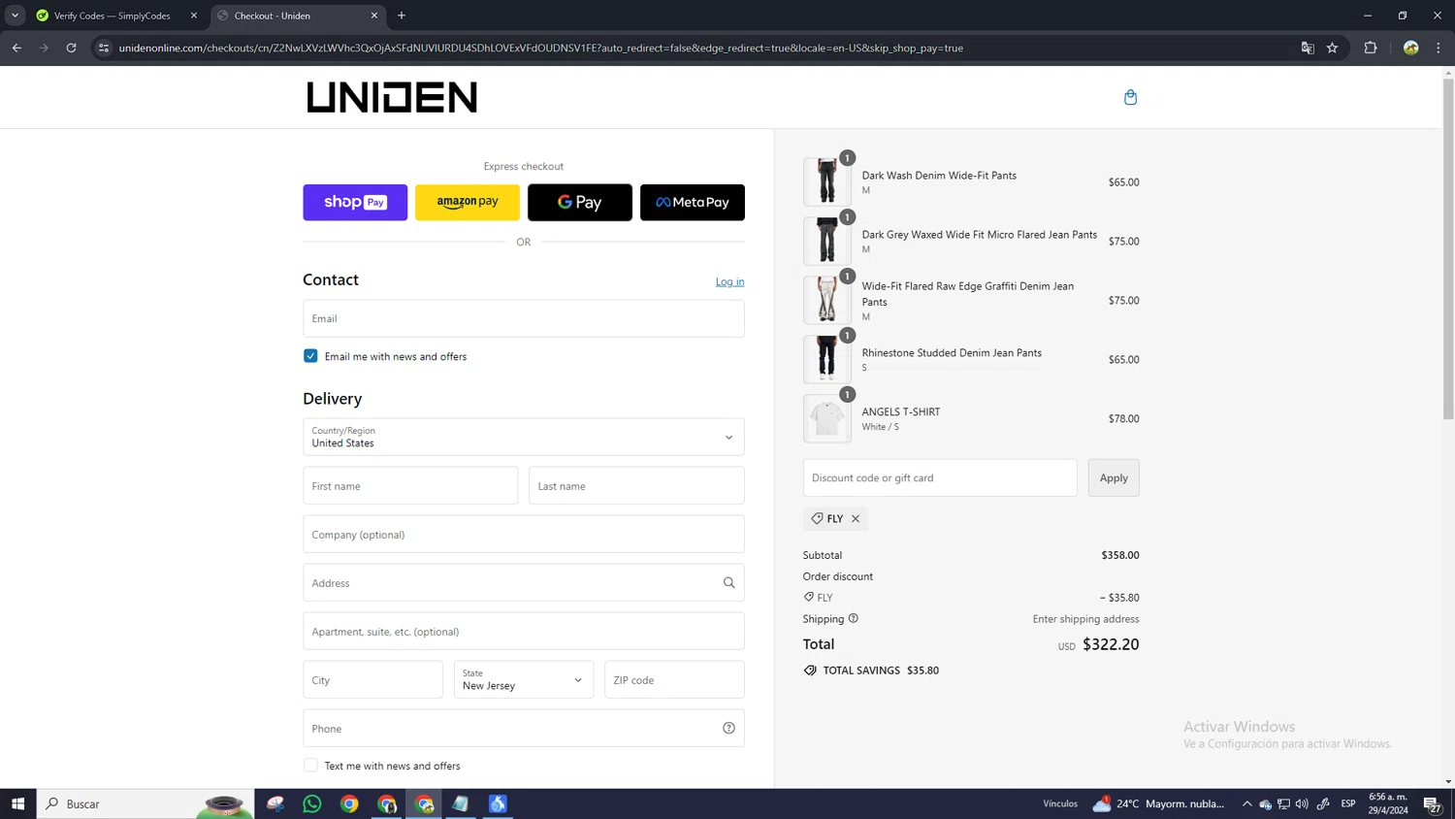Viewport: 1455px width, 819px height.
Task: Pay with Meta Pay button
Action: [693, 203]
